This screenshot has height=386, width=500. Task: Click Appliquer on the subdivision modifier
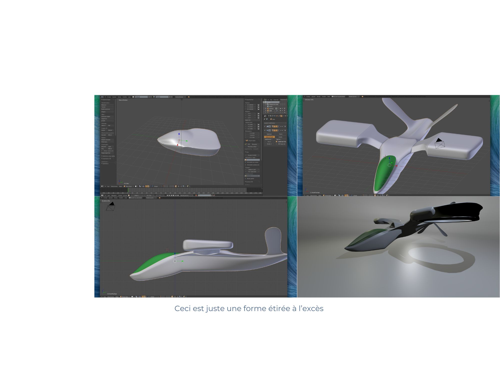pos(269,134)
